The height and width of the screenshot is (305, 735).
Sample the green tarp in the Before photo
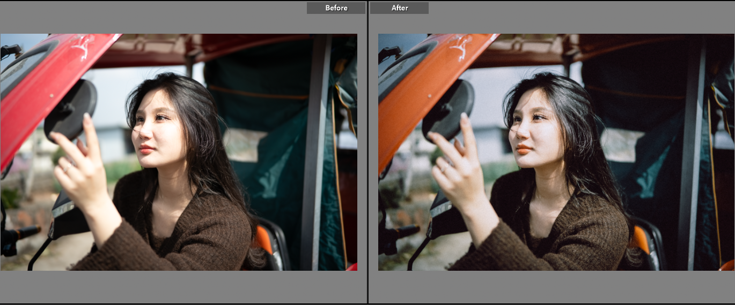(268, 177)
